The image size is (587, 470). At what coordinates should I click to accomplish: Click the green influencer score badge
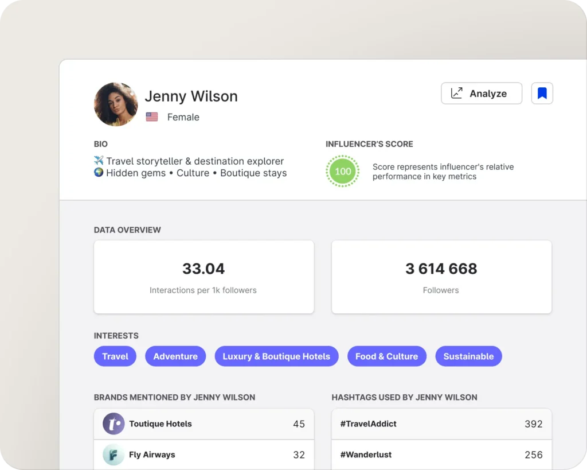click(x=343, y=171)
